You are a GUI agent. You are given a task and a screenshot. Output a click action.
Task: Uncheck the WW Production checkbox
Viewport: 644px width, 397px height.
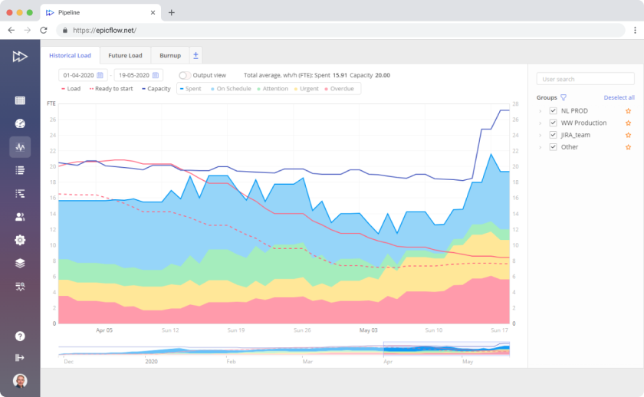click(x=553, y=123)
